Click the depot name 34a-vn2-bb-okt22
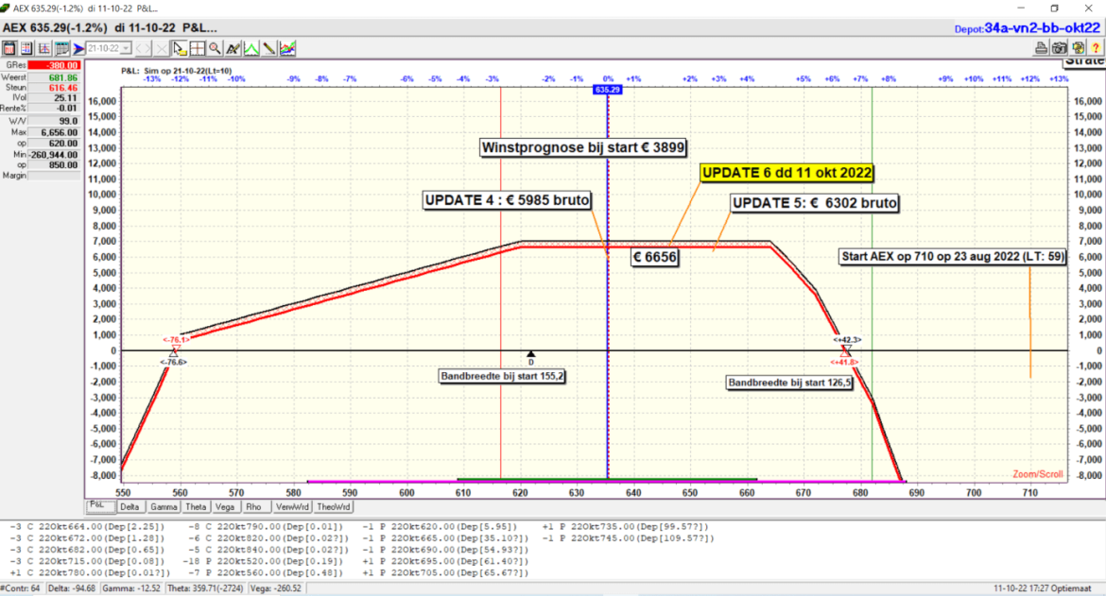 tap(1042, 28)
